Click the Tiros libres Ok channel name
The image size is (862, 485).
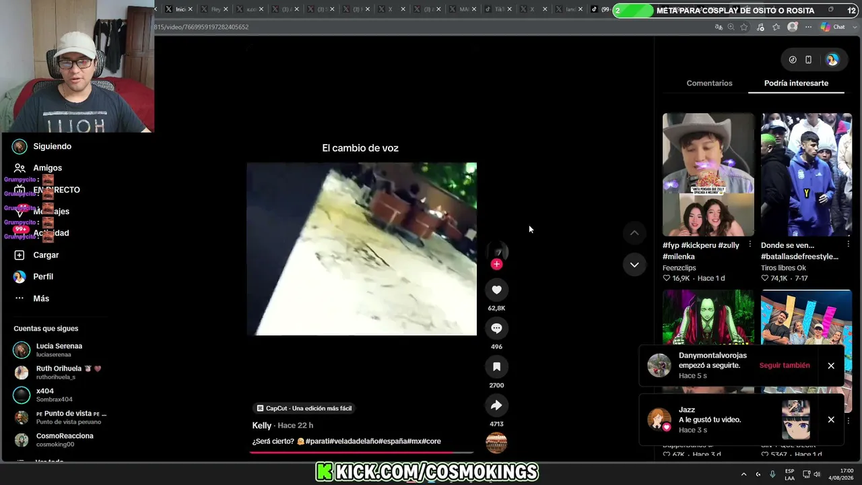click(x=783, y=268)
